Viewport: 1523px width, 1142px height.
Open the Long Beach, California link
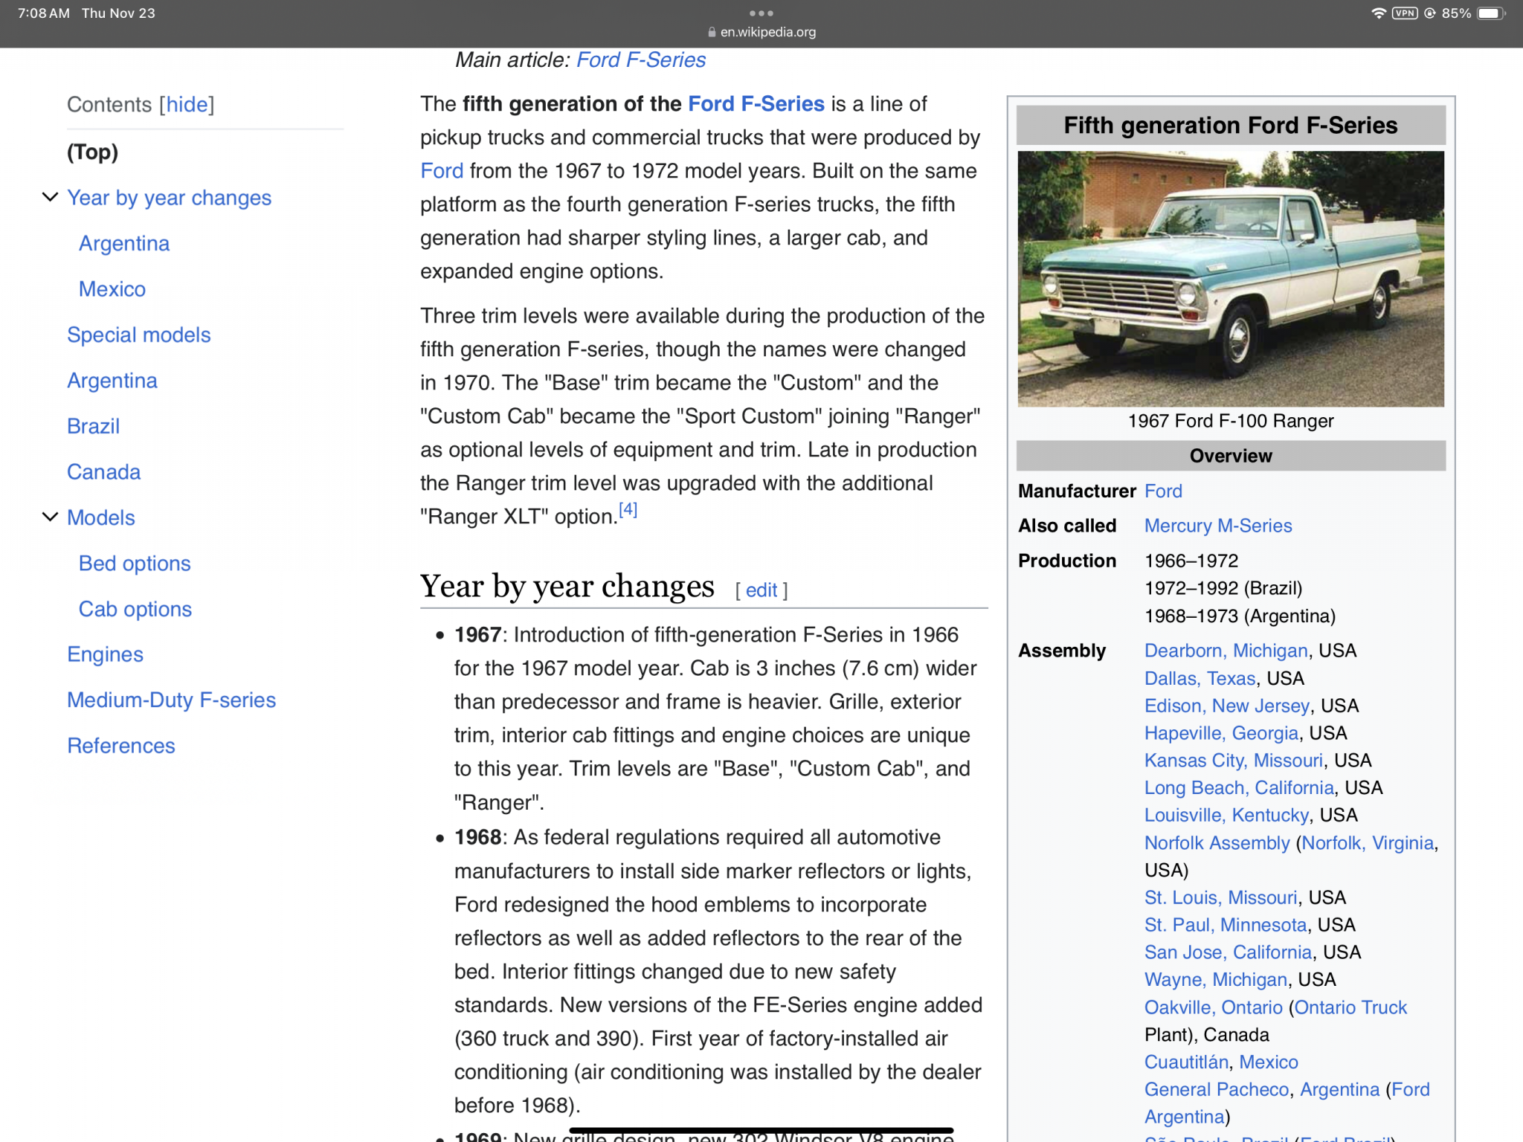click(x=1239, y=787)
